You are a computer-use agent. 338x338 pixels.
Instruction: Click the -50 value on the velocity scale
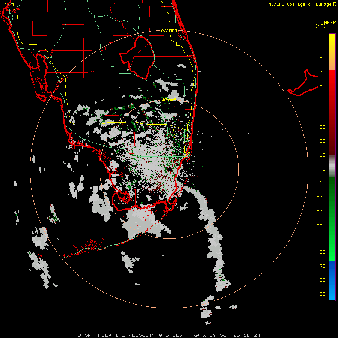pyautogui.click(x=321, y=238)
